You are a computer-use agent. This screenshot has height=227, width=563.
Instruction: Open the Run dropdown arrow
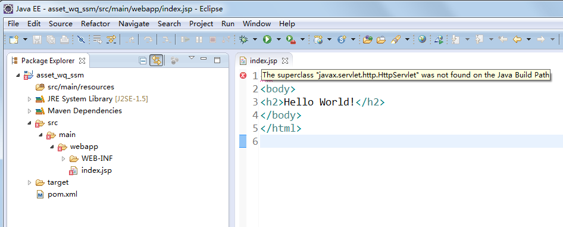click(x=279, y=39)
